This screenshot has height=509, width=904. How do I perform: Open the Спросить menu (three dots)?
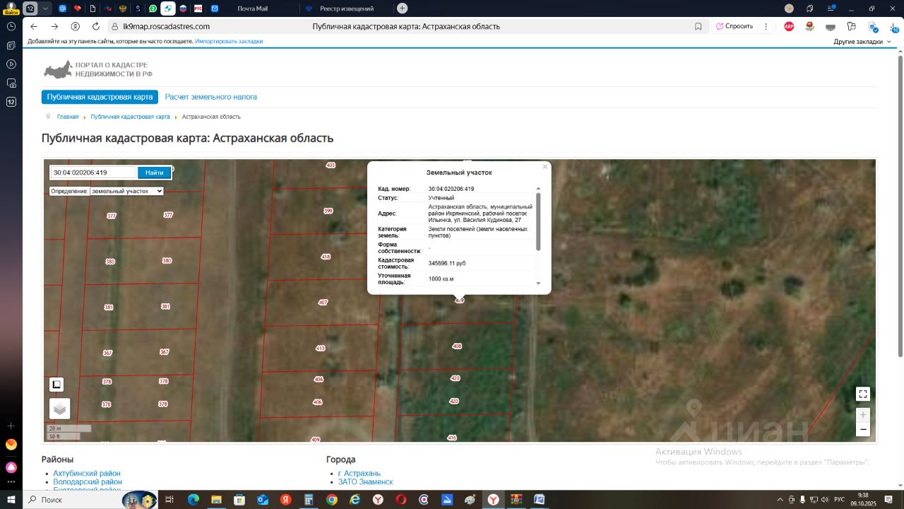[766, 26]
